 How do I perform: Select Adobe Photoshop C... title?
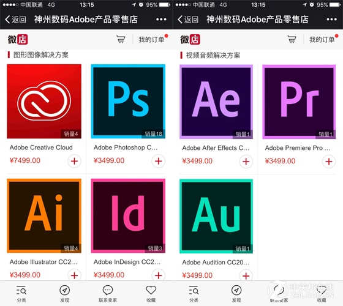click(x=126, y=147)
